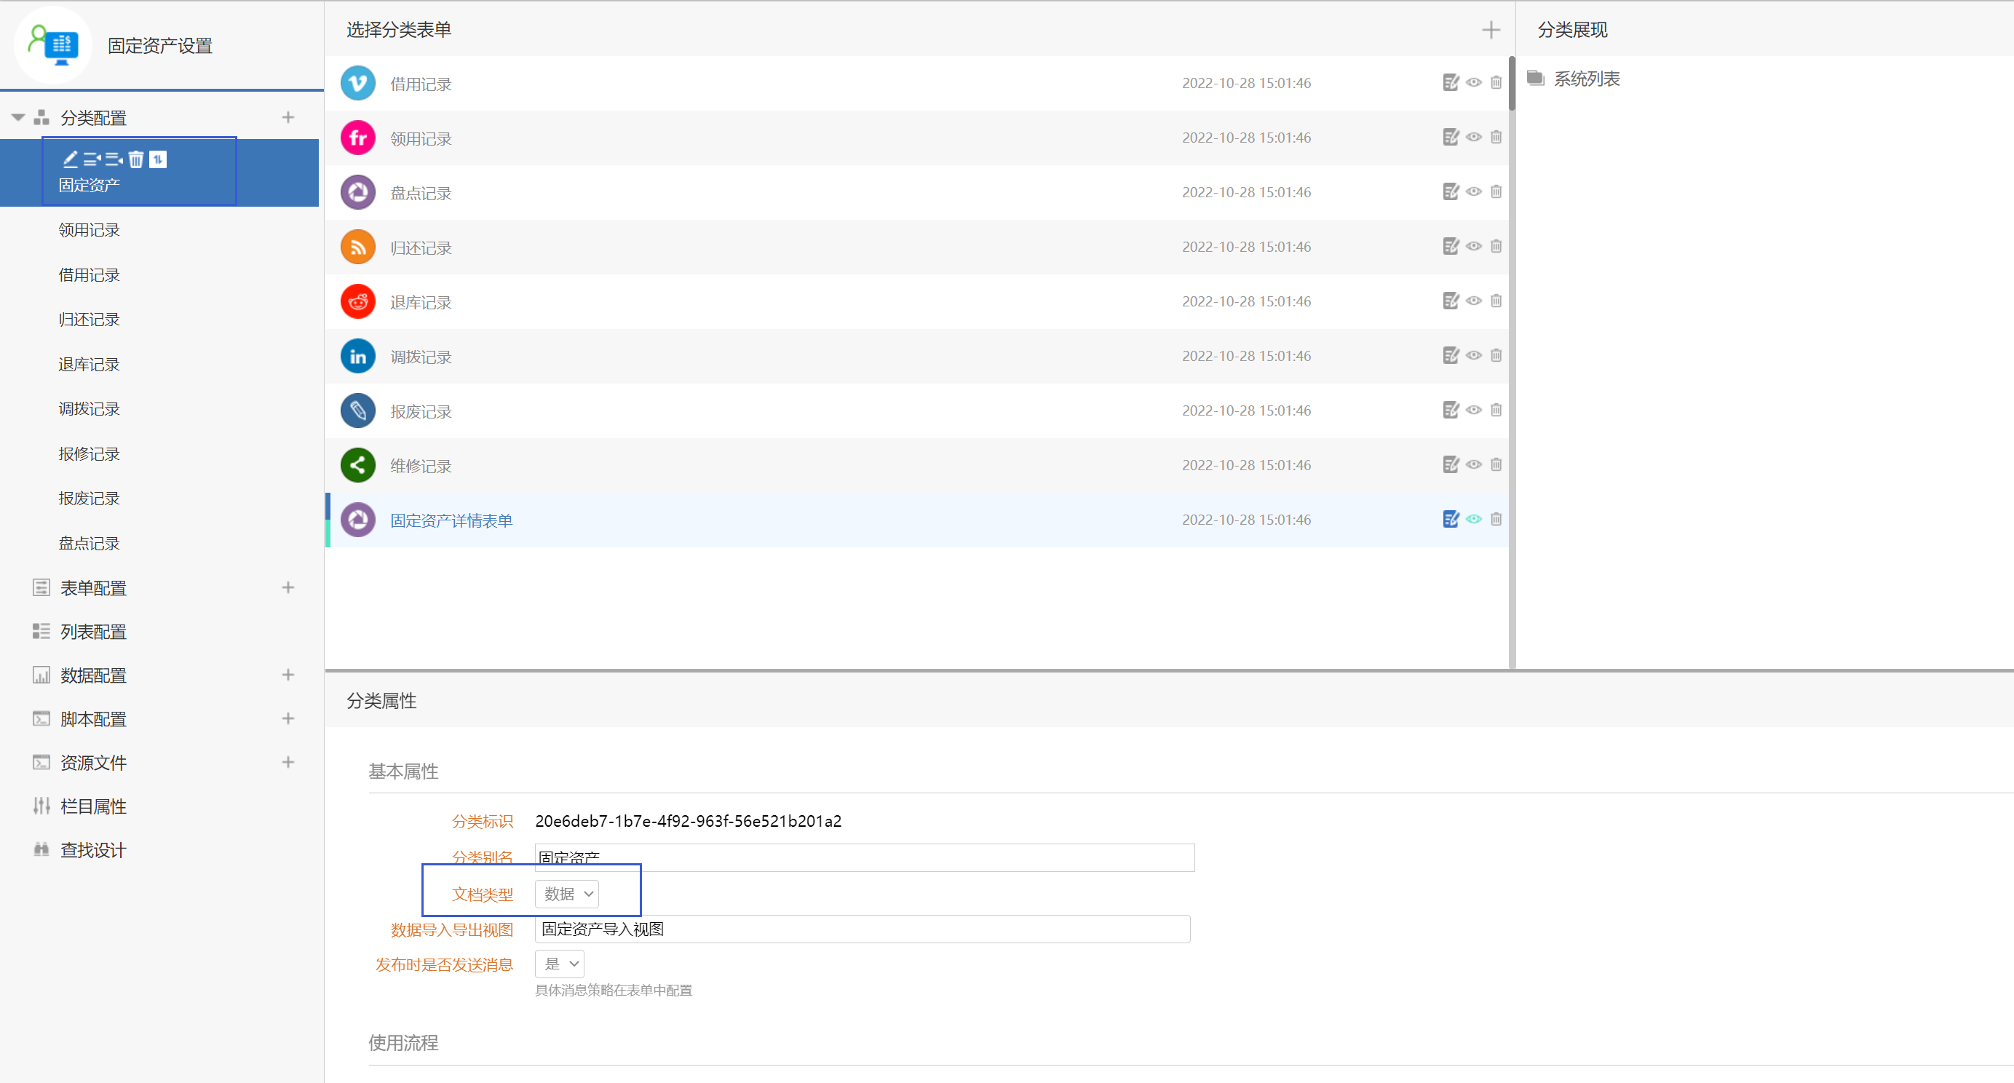The height and width of the screenshot is (1083, 2014).
Task: Select 调拨记录 under category list in sidebar
Action: coord(89,409)
